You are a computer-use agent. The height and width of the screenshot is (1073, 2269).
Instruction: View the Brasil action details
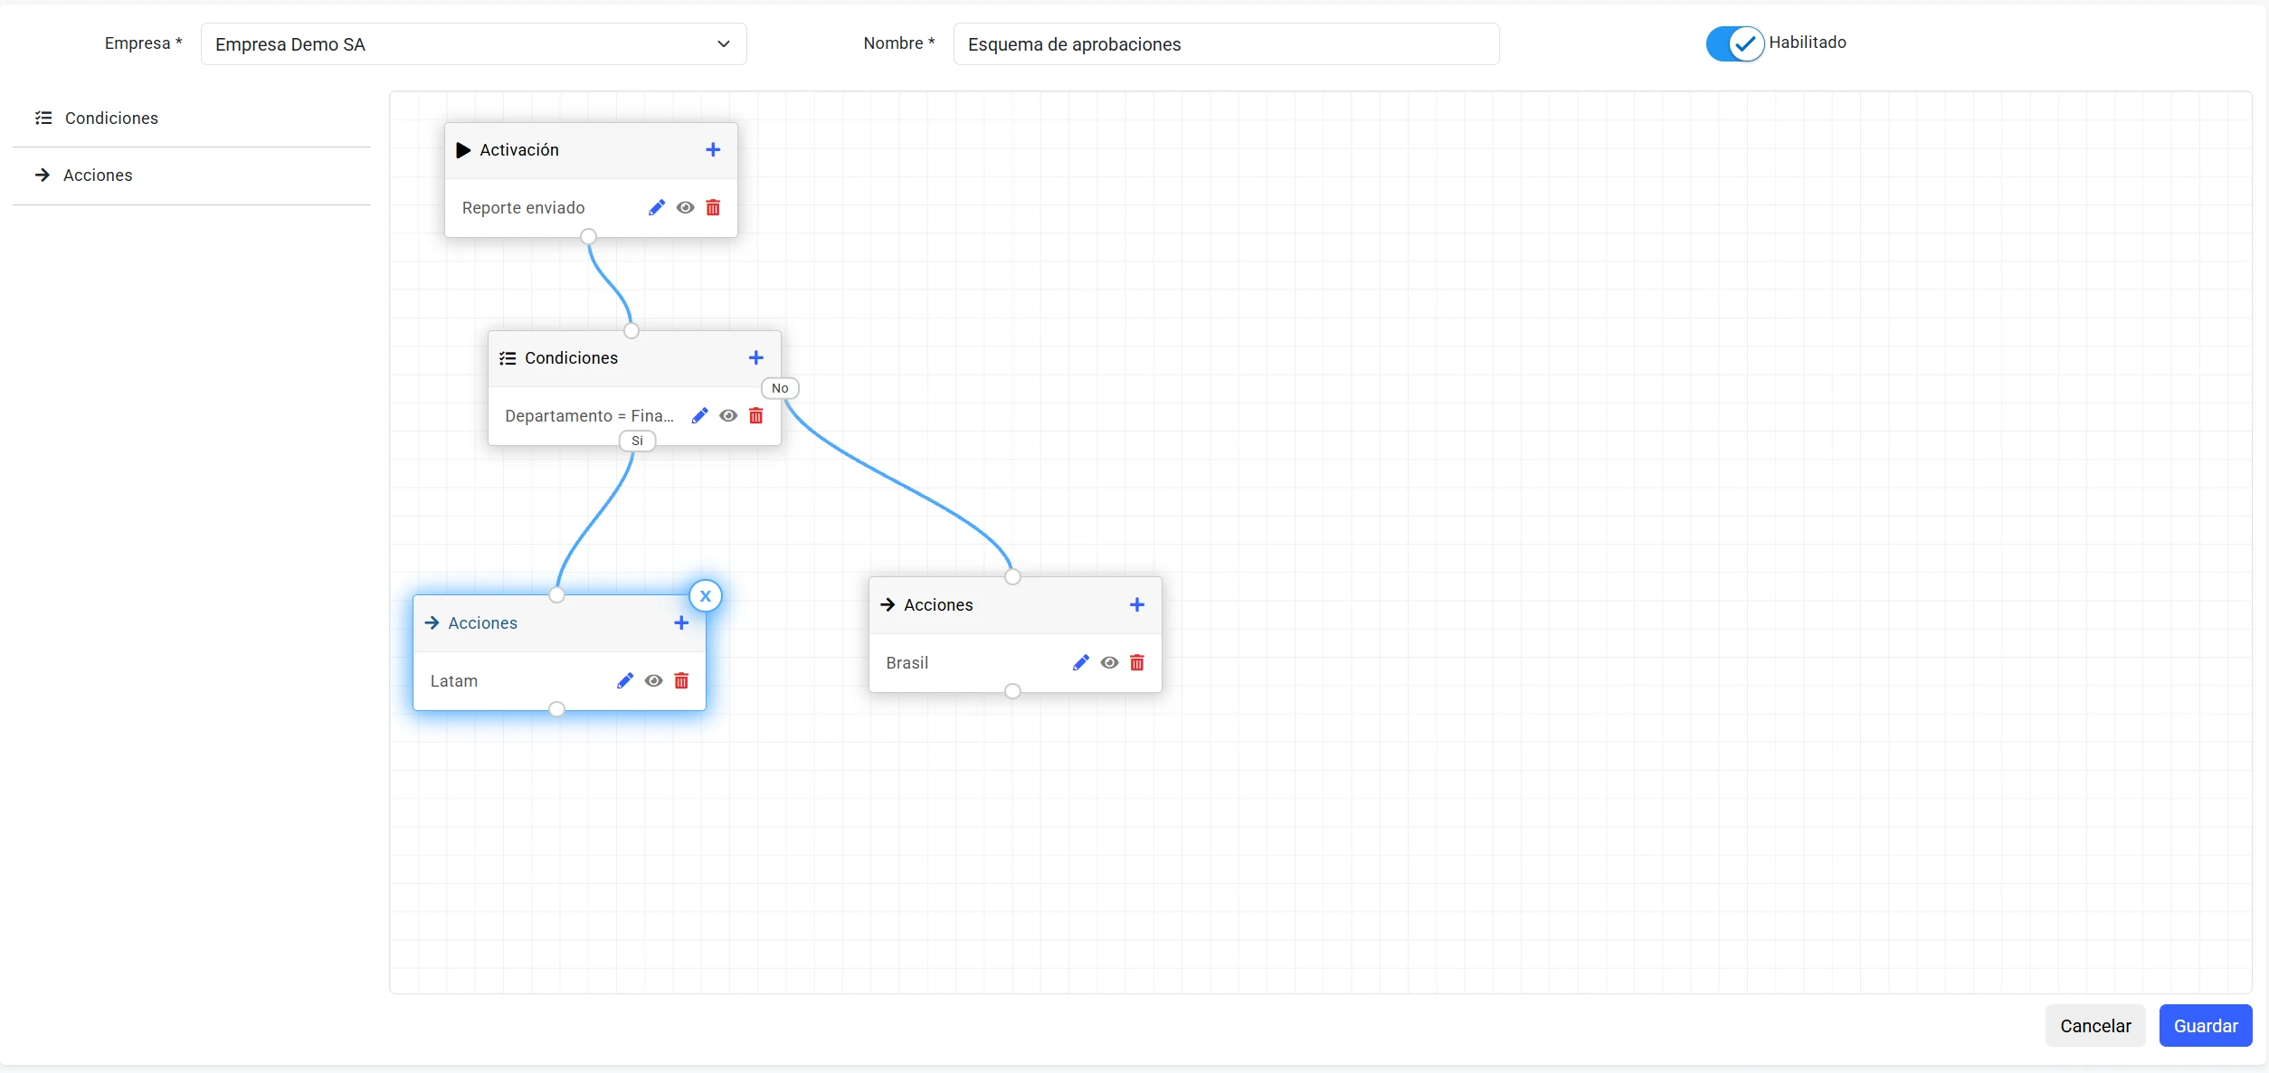pyautogui.click(x=1110, y=663)
